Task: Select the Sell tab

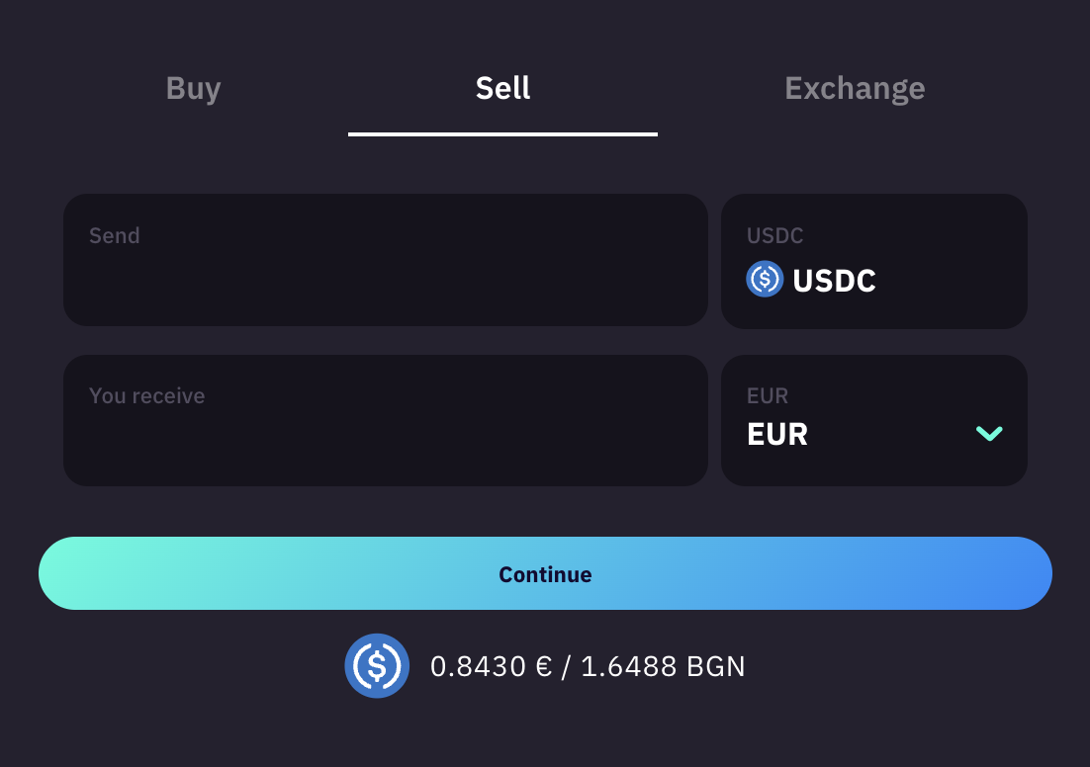Action: coord(502,89)
